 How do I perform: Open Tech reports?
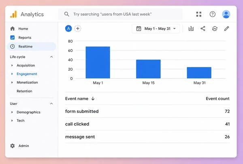point(21,121)
